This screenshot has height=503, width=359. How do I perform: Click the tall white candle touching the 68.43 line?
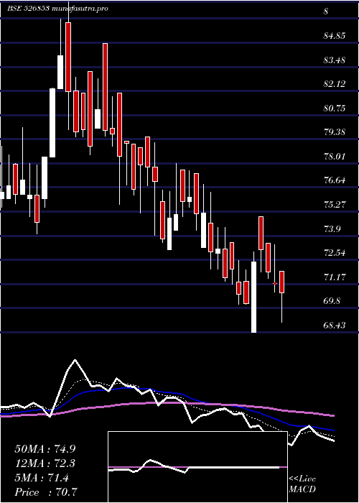[x=254, y=297]
